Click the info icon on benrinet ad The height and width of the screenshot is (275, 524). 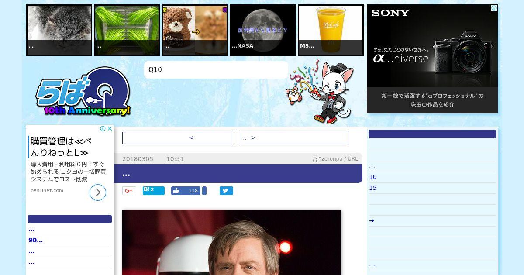point(103,128)
